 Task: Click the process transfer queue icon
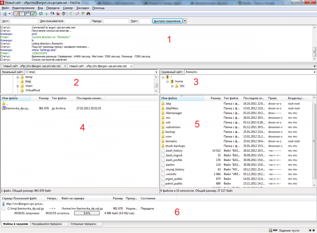point(47,13)
